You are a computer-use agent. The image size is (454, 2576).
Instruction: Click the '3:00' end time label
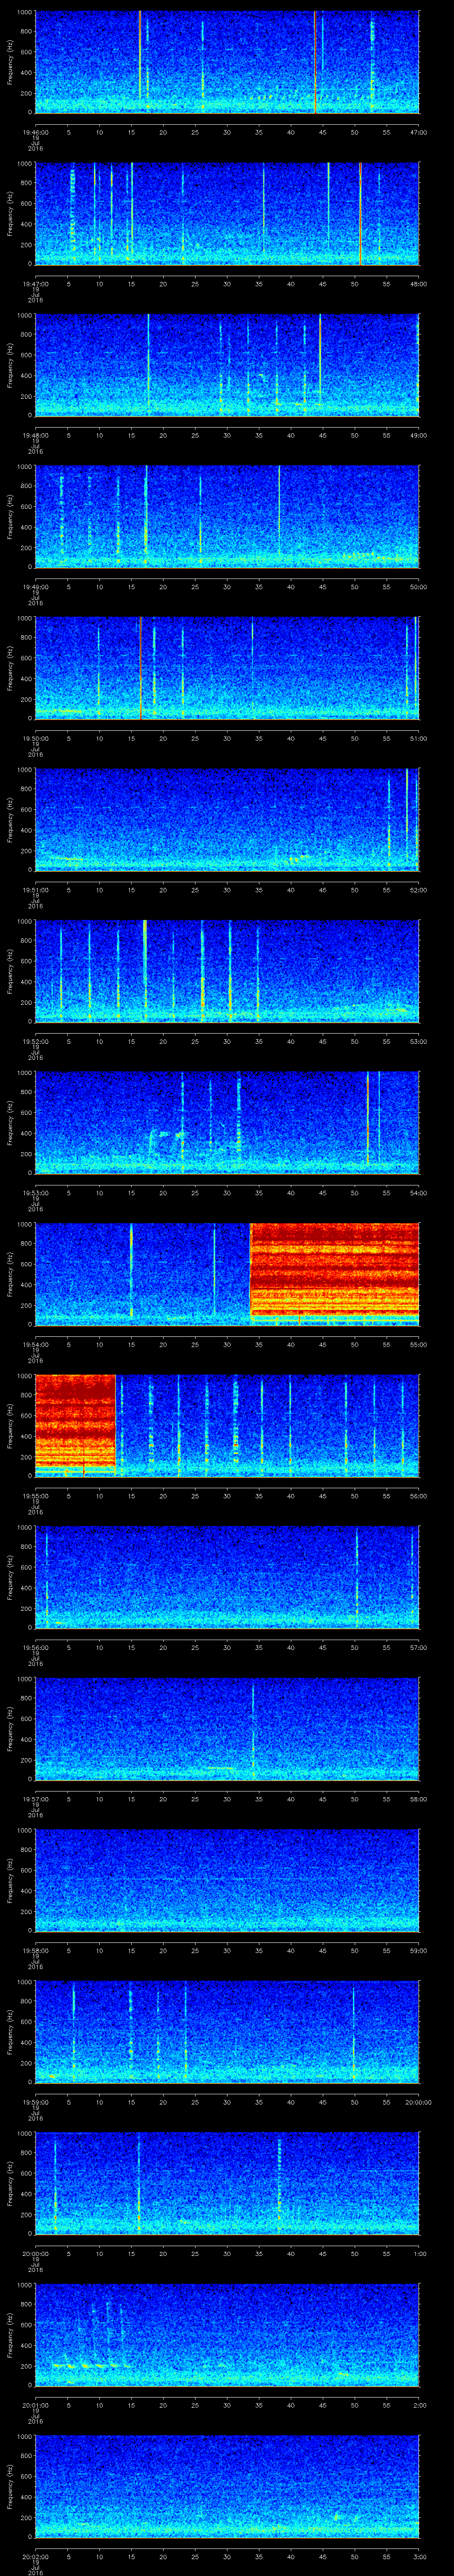(x=419, y=2556)
